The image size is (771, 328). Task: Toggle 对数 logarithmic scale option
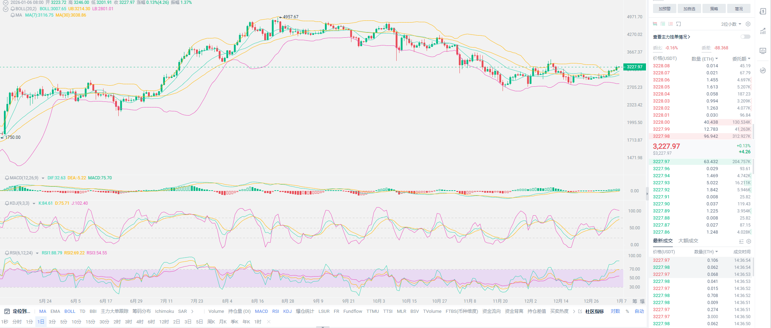(x=615, y=311)
